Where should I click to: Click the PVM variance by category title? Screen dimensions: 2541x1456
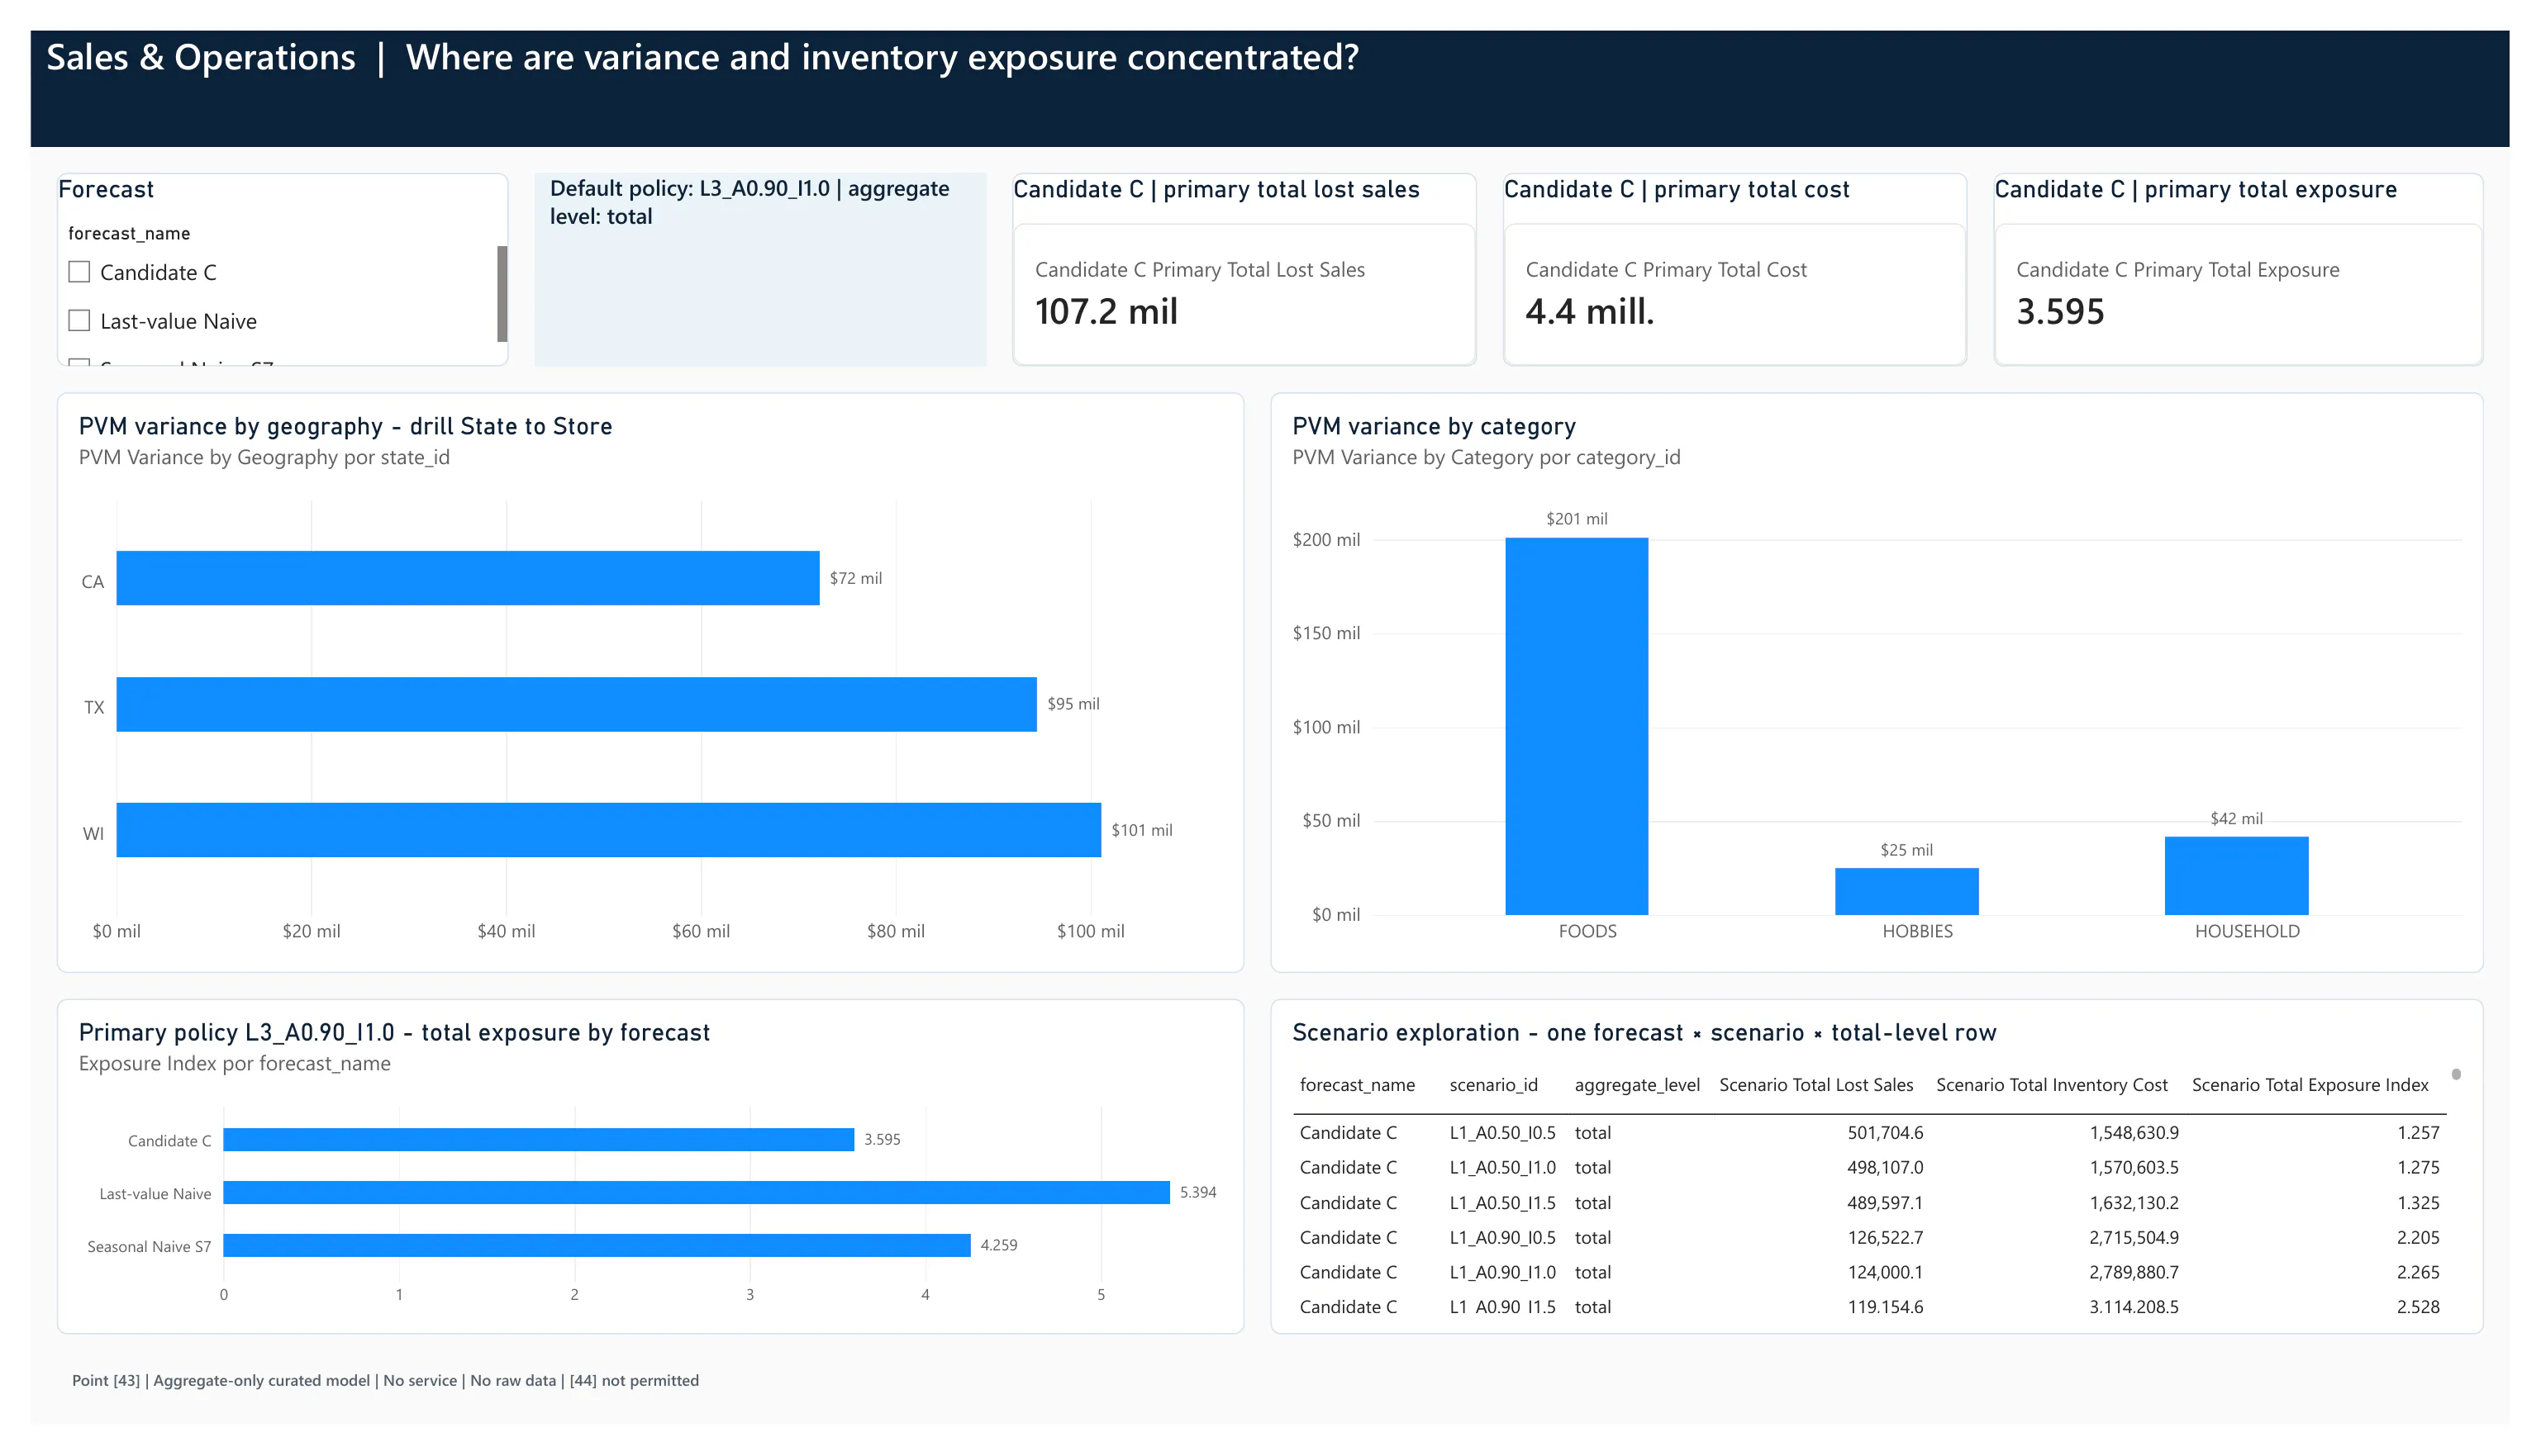1434,427
